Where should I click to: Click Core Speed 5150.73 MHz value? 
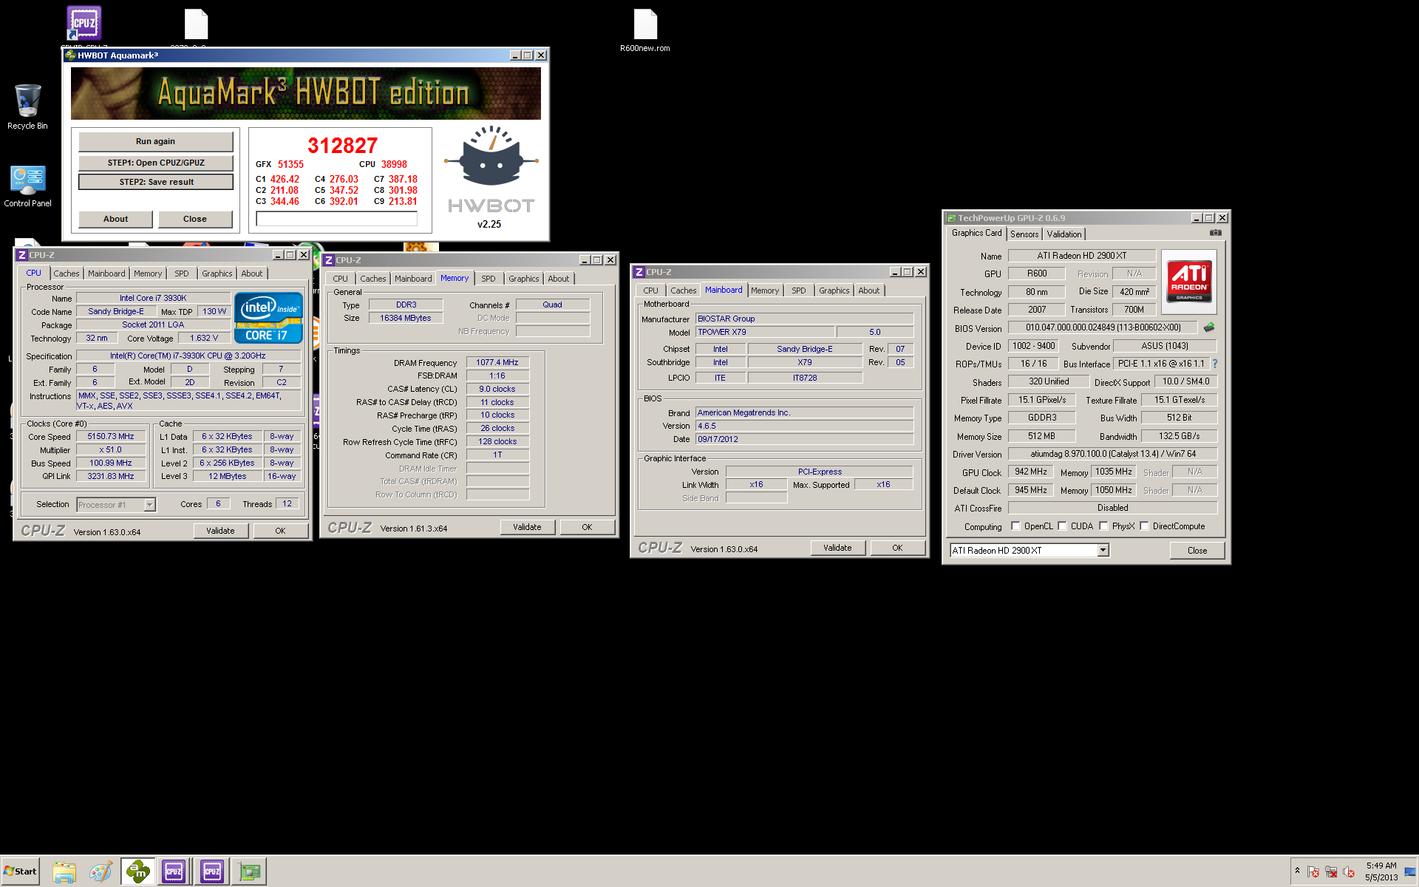(111, 437)
